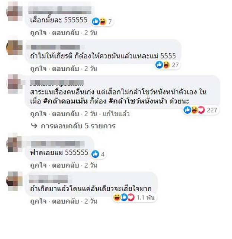The width and height of the screenshot is (232, 239).
Task: Click the blurred username of the second commenter
Action: coord(55,47)
